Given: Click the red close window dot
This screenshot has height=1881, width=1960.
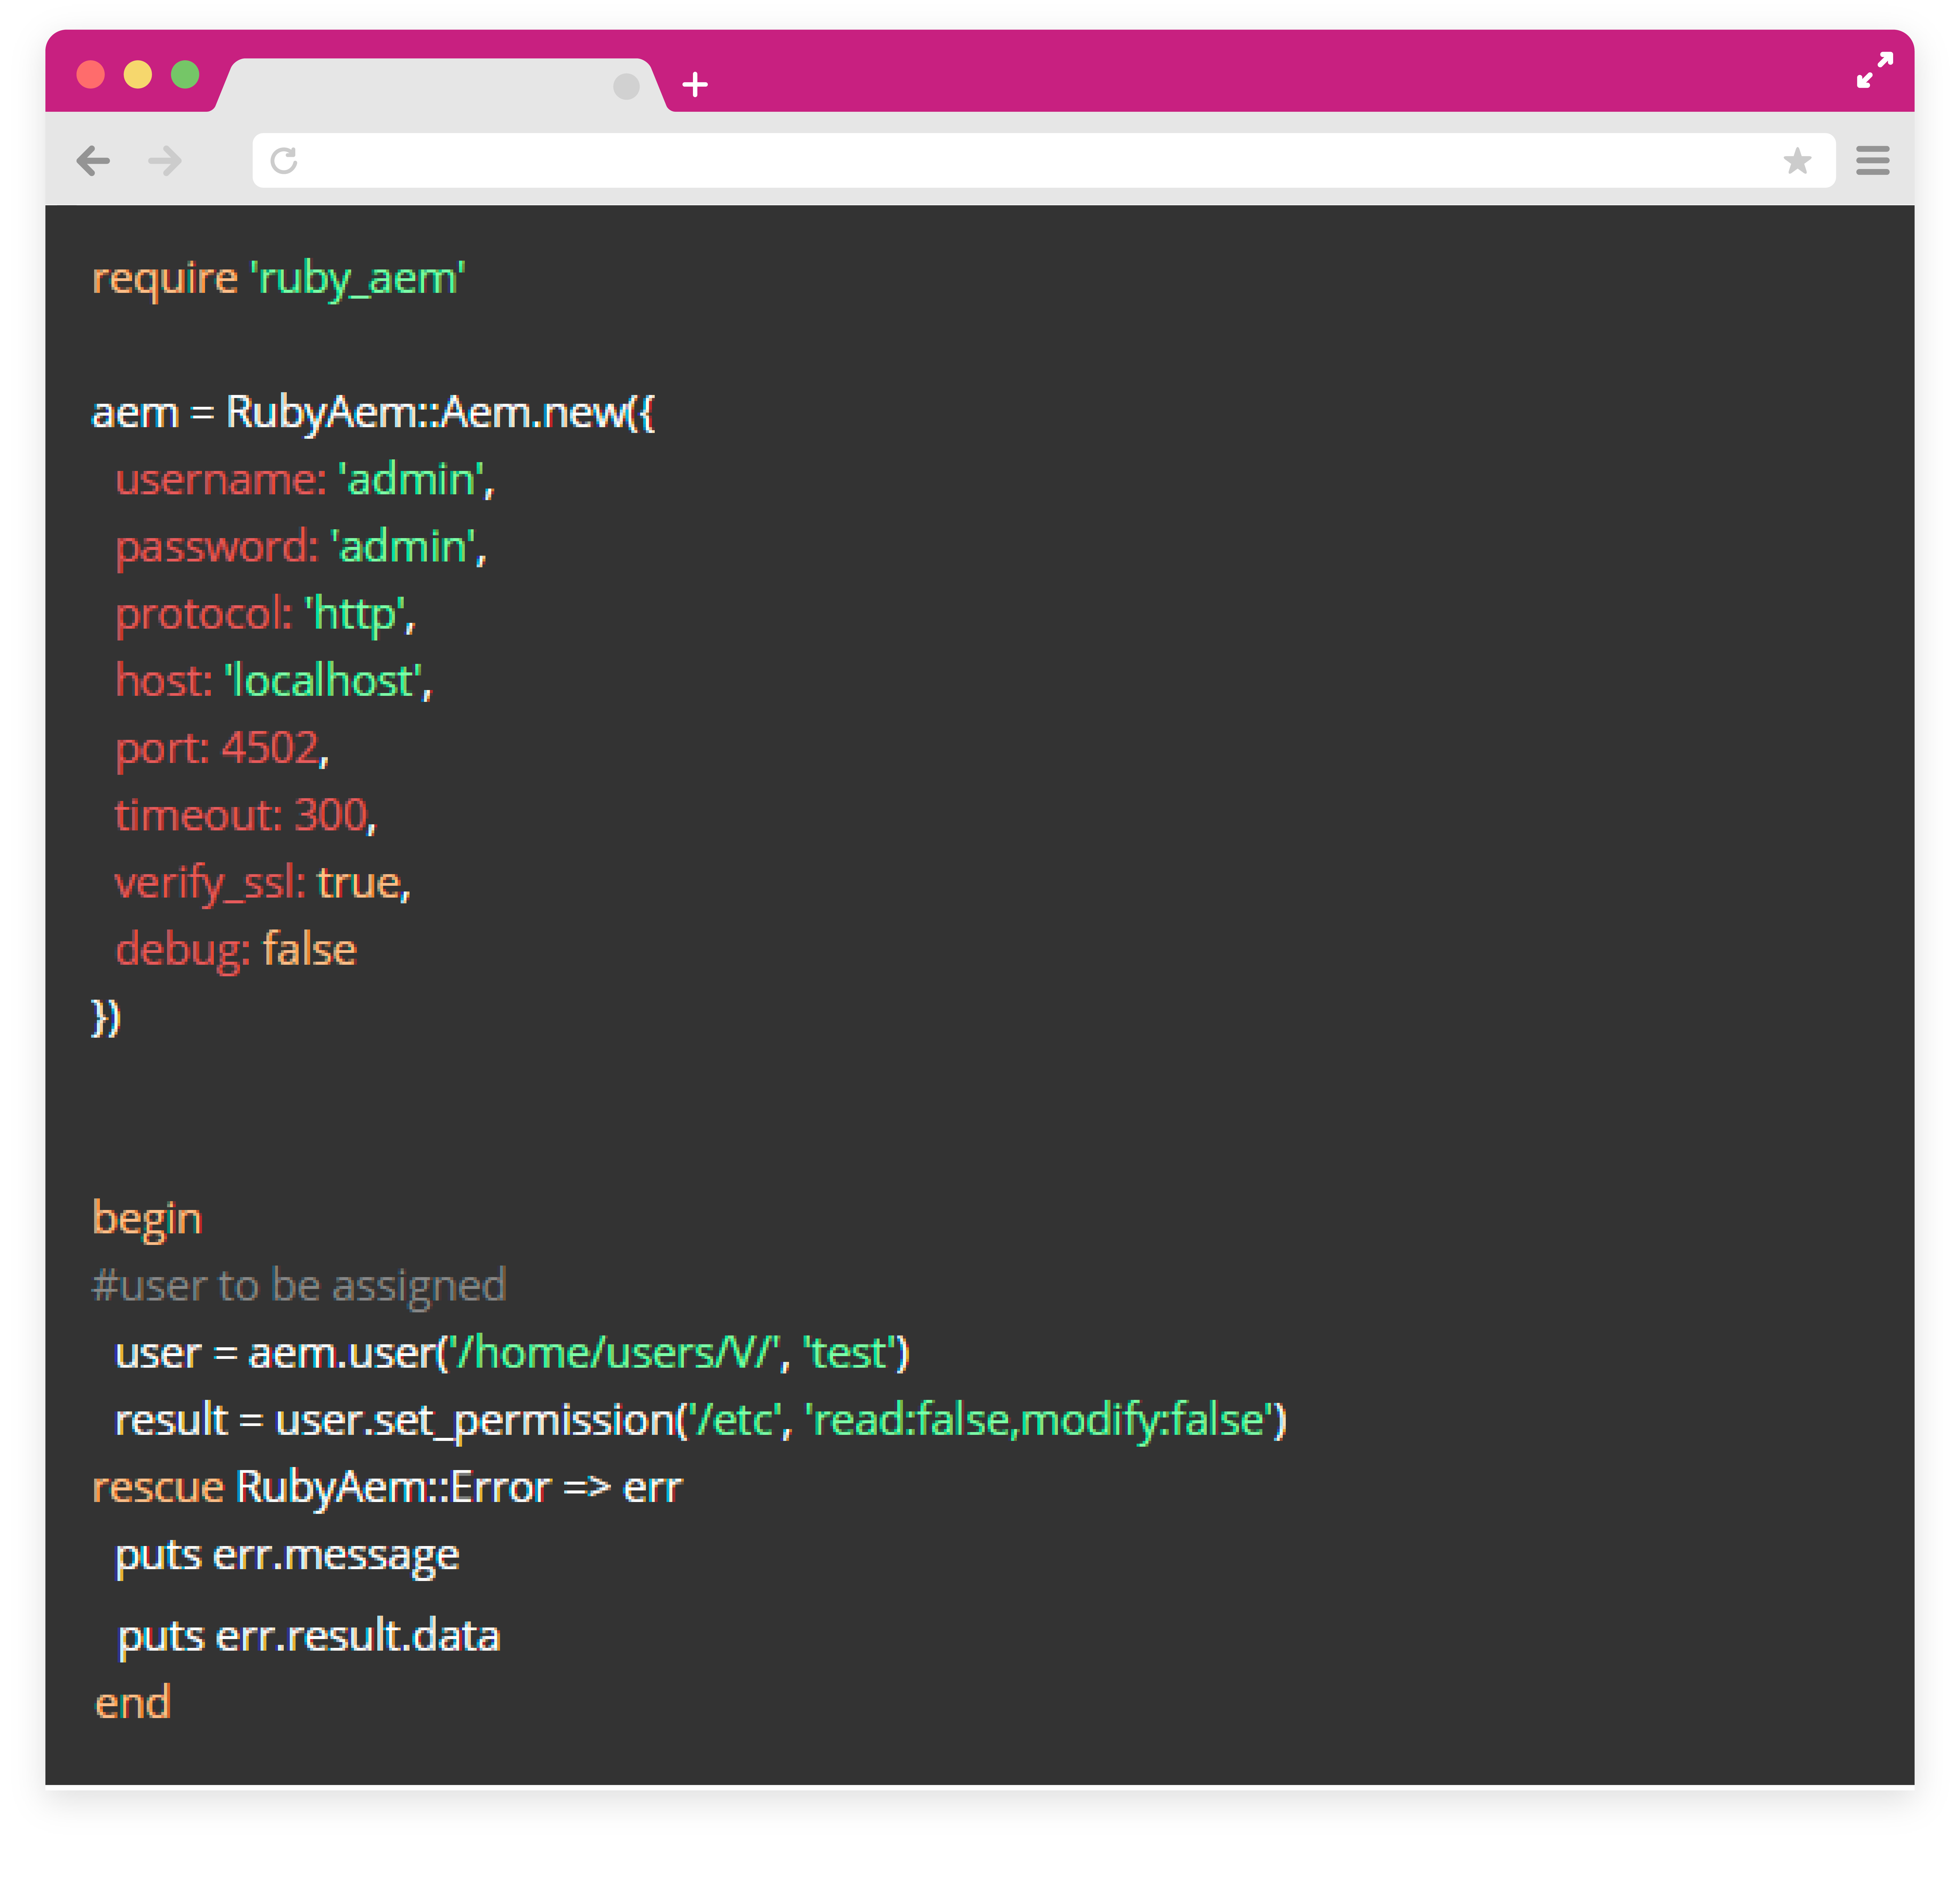Looking at the screenshot, I should click(91, 75).
